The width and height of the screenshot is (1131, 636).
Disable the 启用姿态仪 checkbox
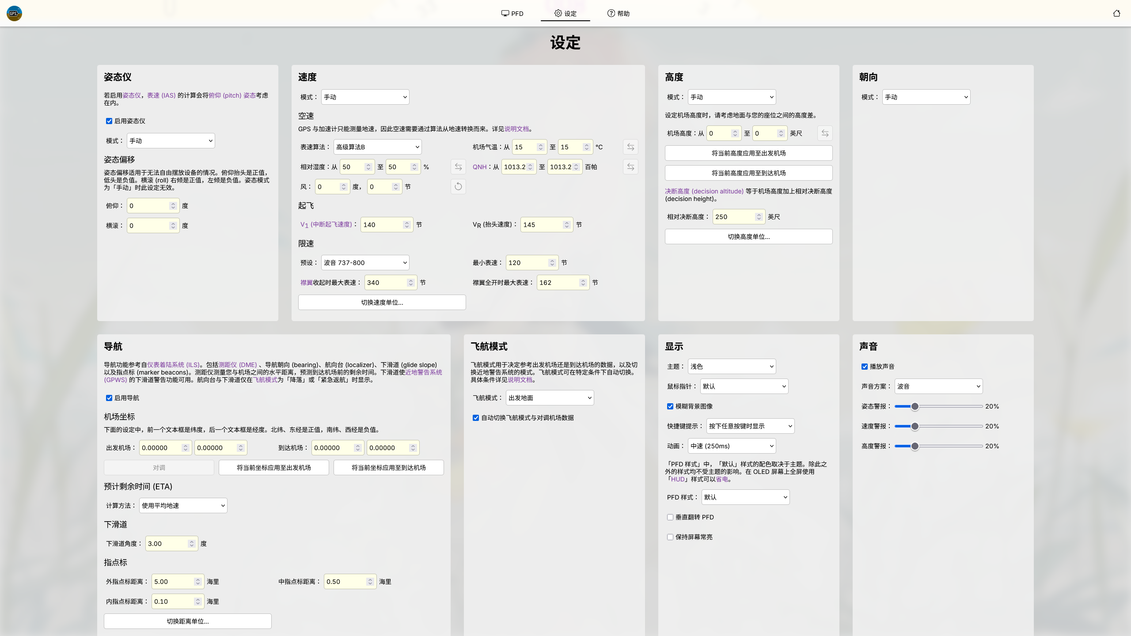[109, 121]
